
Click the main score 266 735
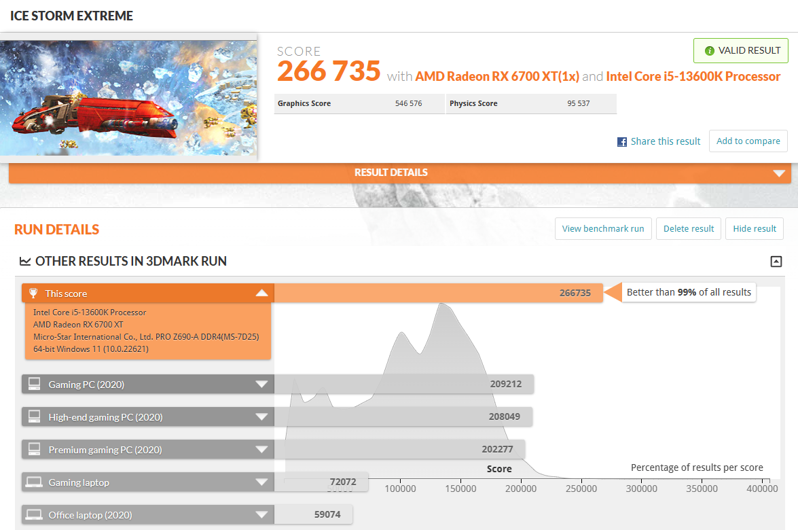point(329,71)
